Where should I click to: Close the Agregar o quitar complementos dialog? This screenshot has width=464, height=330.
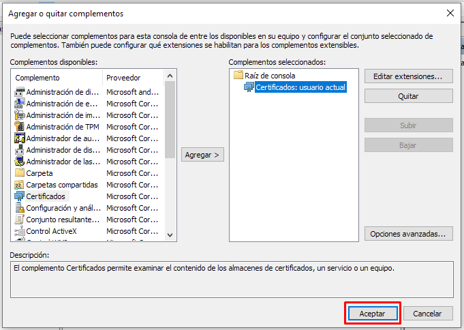pos(450,13)
